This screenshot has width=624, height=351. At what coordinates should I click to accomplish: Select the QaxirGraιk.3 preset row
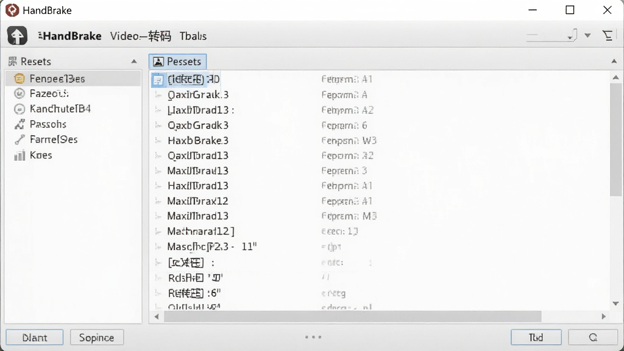click(x=380, y=94)
